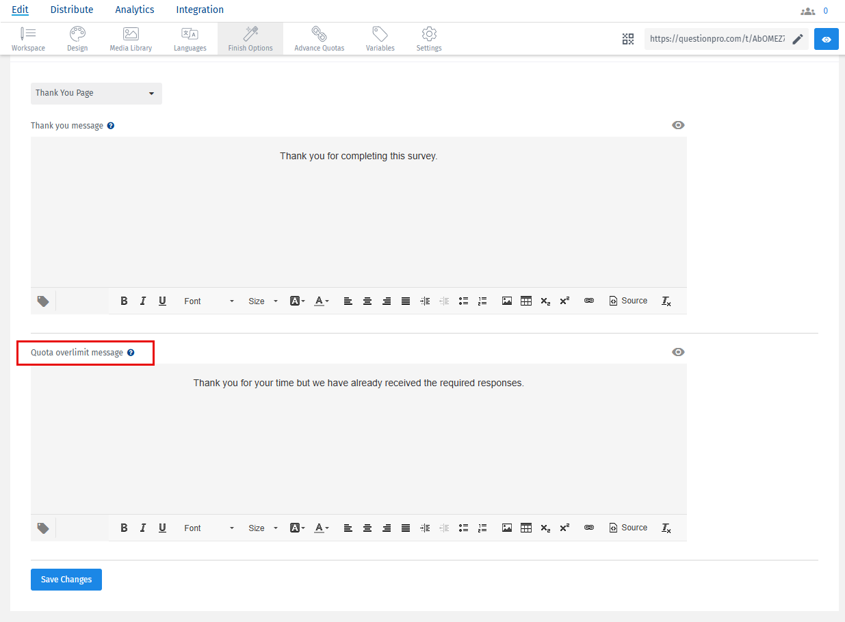Image resolution: width=845 pixels, height=622 pixels.
Task: Open the Media Library
Action: coord(131,39)
